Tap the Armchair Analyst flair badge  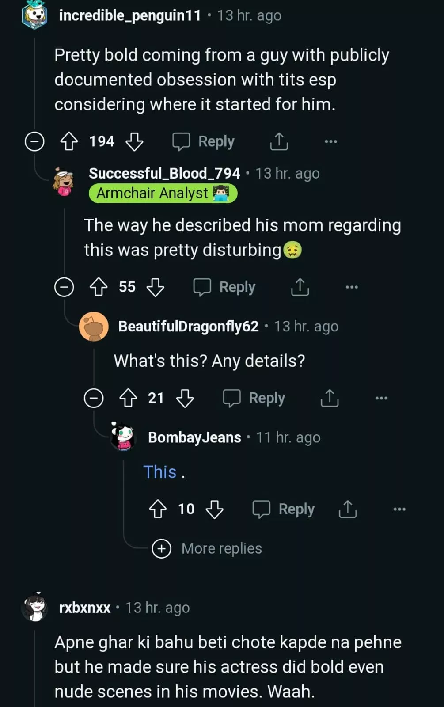163,194
